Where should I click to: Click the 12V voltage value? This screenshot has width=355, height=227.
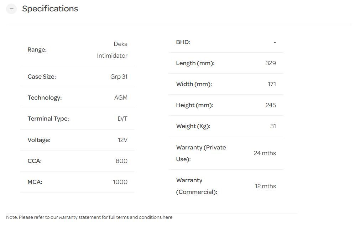click(122, 140)
